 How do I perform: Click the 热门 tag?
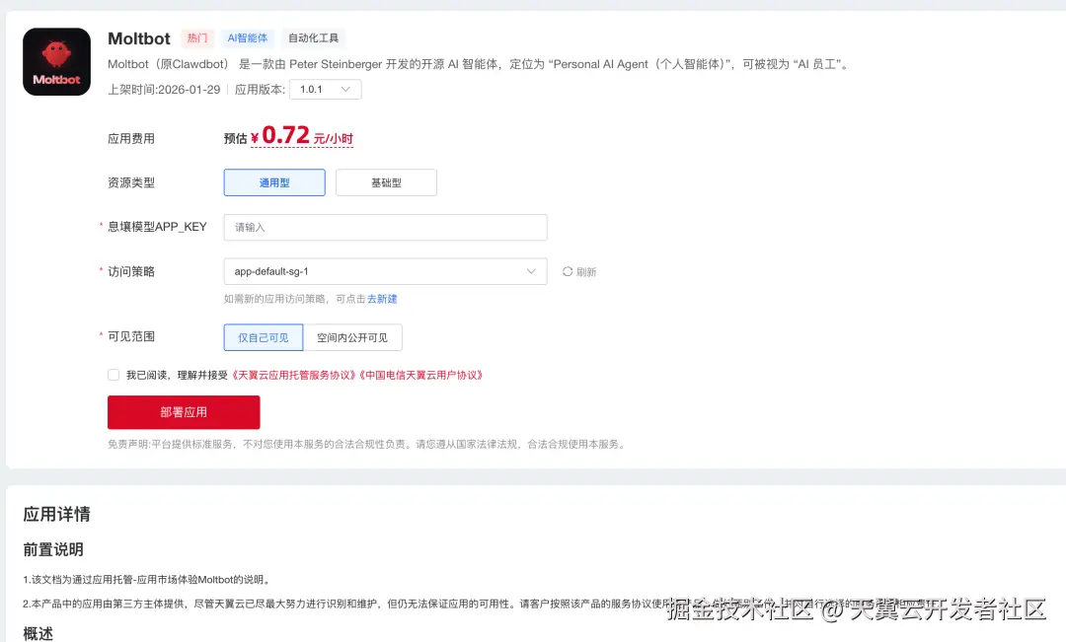tap(197, 38)
